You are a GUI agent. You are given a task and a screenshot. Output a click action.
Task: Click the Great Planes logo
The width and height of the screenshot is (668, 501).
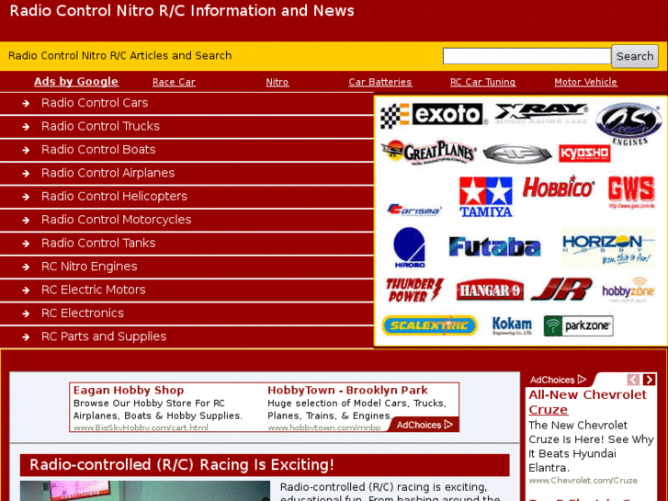point(428,153)
